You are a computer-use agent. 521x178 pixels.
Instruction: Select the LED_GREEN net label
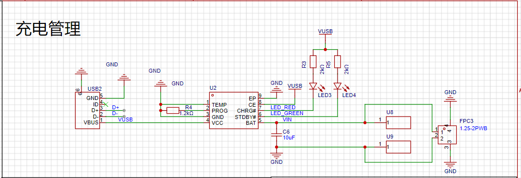click(x=287, y=113)
